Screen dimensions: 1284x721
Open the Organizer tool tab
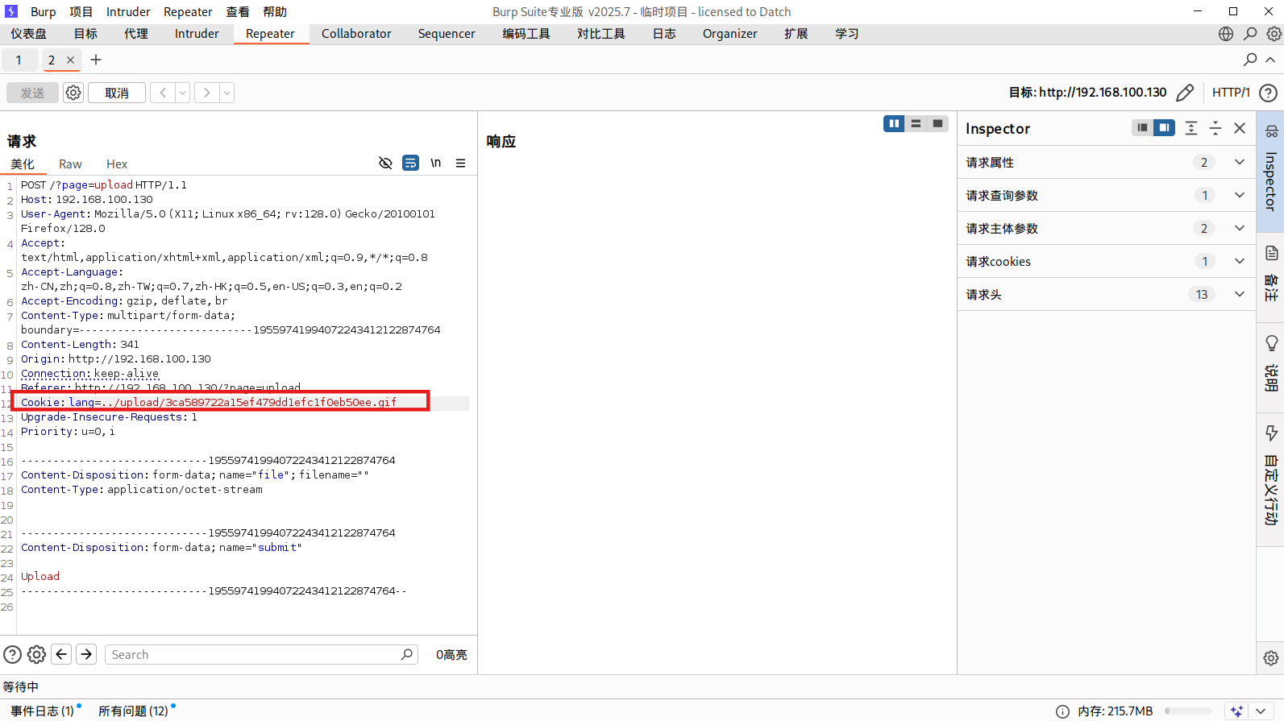729,33
